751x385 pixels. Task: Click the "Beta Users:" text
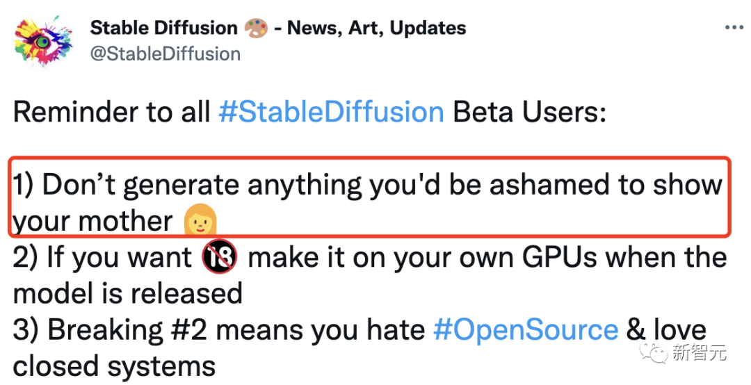[x=529, y=112]
